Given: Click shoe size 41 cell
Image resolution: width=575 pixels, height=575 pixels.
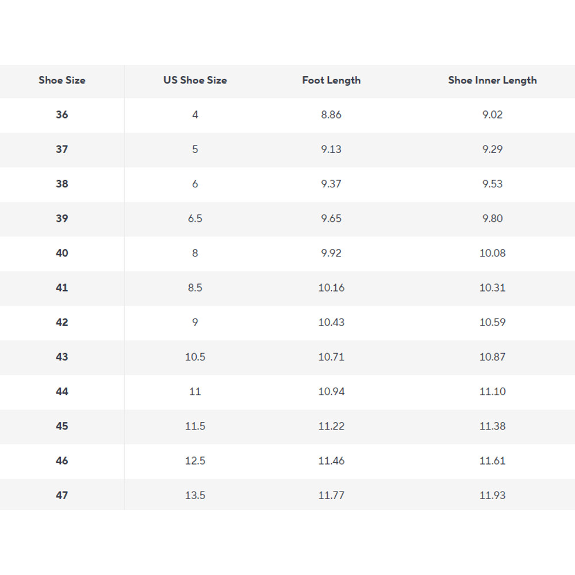Looking at the screenshot, I should [x=62, y=287].
